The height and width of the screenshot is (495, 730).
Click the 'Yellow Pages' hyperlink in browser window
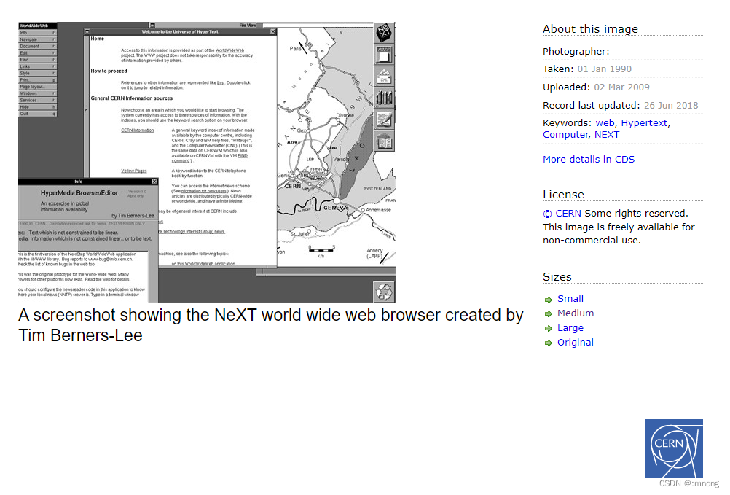tap(134, 171)
